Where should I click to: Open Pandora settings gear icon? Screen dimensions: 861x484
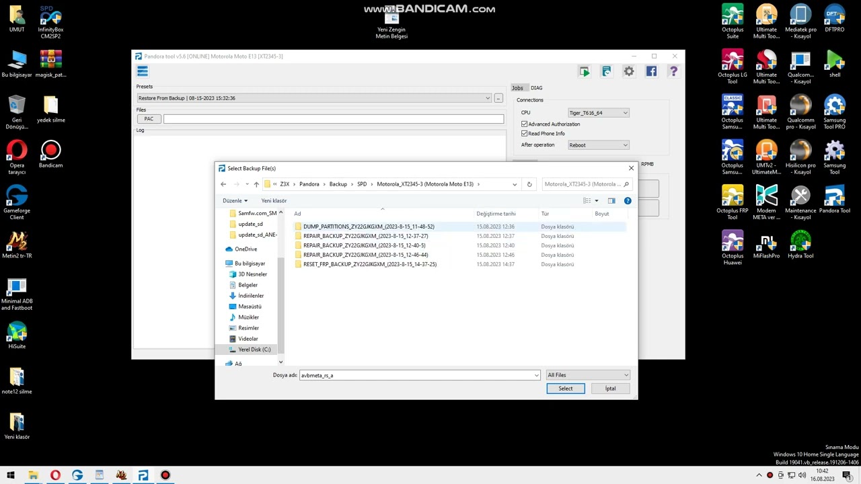coord(629,71)
